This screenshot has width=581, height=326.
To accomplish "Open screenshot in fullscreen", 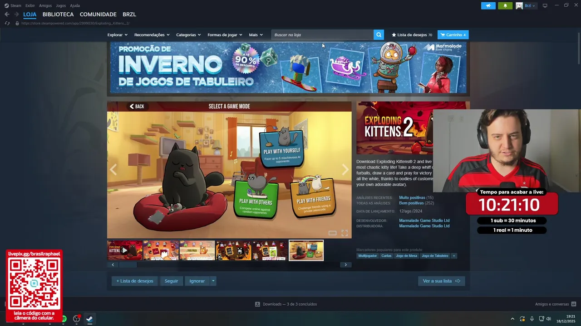I will (345, 233).
